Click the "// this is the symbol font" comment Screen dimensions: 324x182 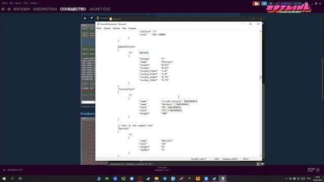tap(135, 125)
